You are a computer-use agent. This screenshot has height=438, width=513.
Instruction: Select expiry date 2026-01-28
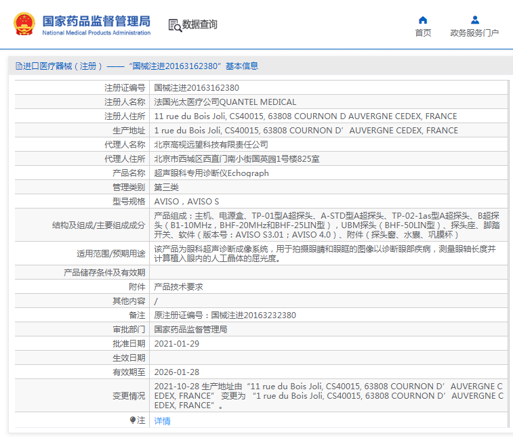coord(177,372)
